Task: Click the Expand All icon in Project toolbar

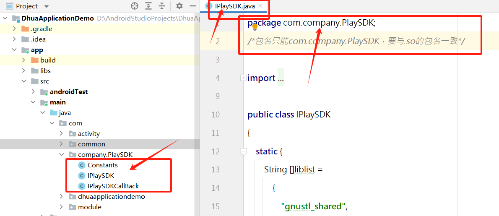Action: (x=148, y=6)
